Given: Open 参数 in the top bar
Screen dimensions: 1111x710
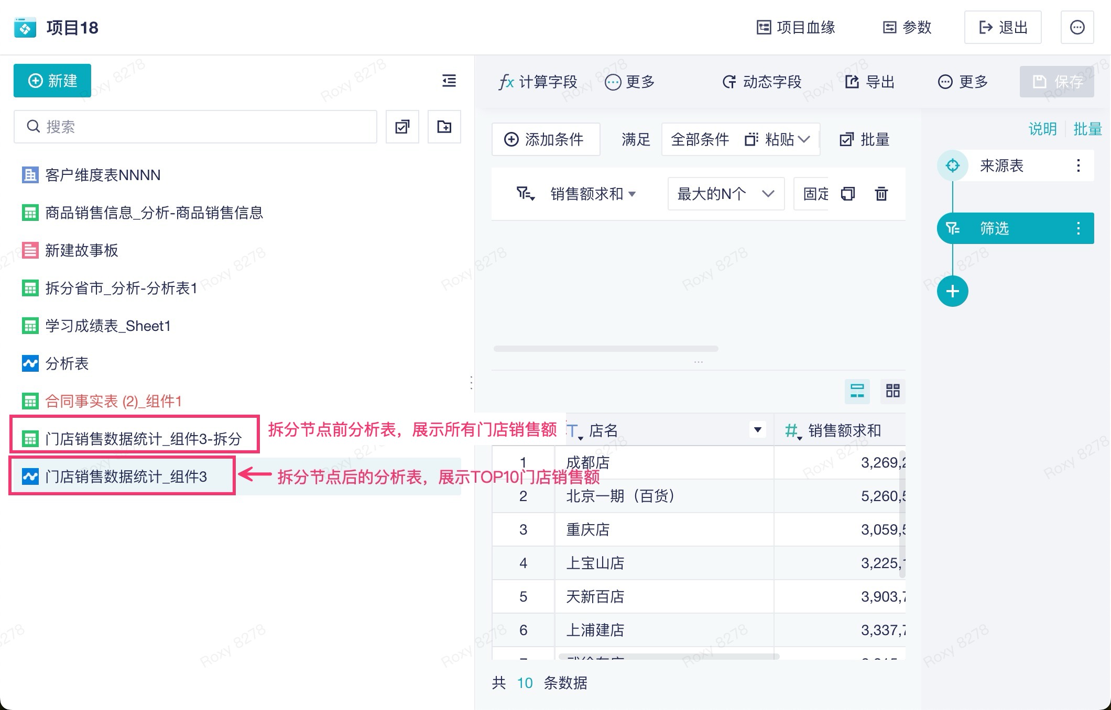Looking at the screenshot, I should click(907, 27).
